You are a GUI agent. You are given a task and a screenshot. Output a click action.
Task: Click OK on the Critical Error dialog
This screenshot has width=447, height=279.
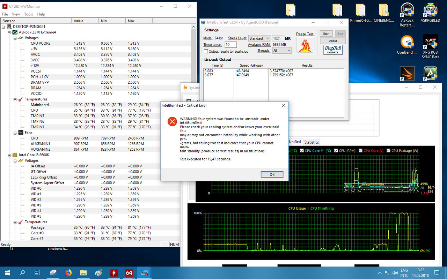[x=272, y=174]
